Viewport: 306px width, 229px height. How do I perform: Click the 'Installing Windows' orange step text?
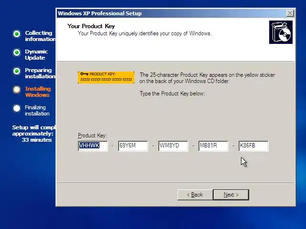coord(38,92)
